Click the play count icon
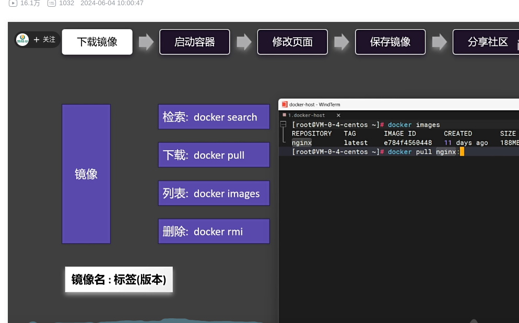This screenshot has width=519, height=323. (13, 3)
